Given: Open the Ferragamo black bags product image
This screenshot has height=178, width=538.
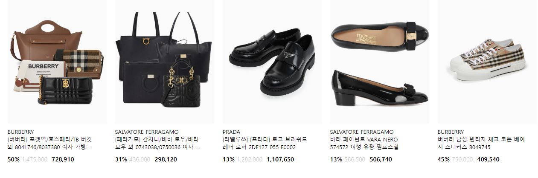Looking at the screenshot, I should [x=165, y=62].
